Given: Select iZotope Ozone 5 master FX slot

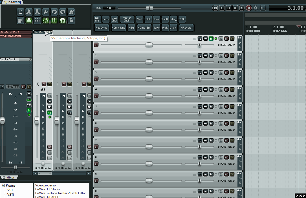Looking at the screenshot, I should point(16,32).
